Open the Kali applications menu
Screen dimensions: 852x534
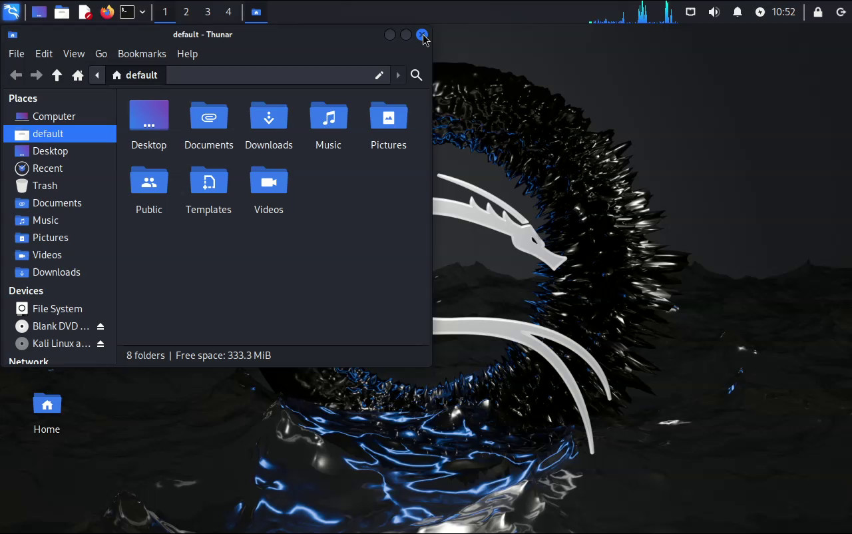pos(11,11)
